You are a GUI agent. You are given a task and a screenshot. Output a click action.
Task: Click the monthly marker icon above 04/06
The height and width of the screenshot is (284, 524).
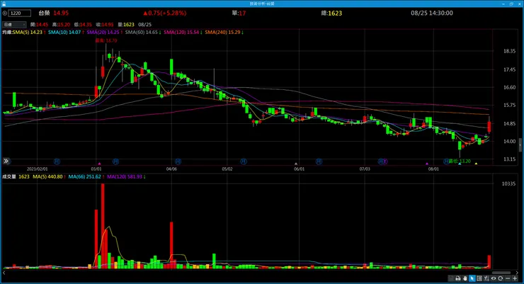point(178,161)
